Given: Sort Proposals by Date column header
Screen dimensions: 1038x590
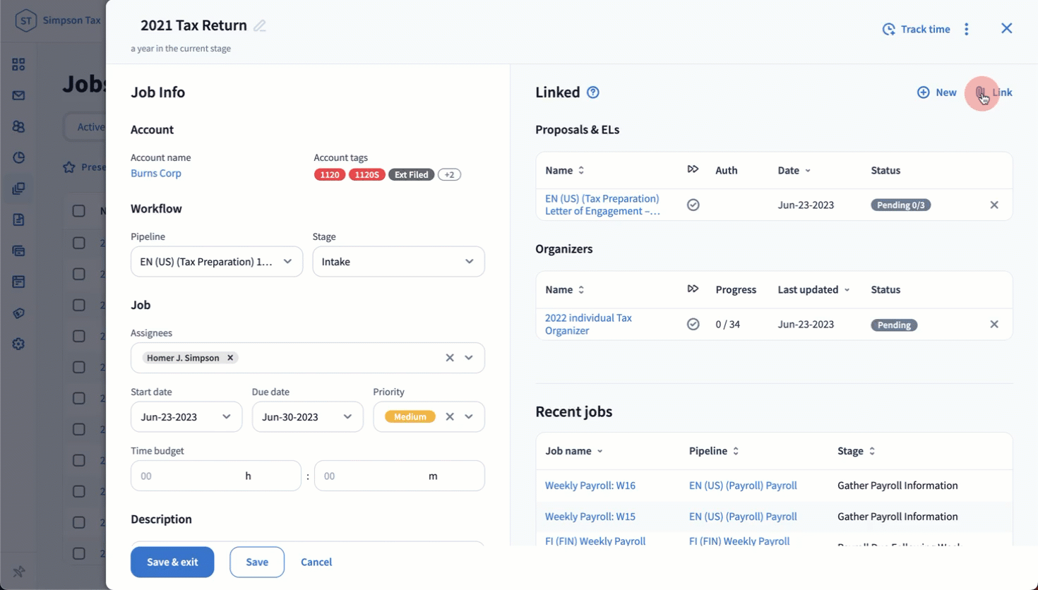Looking at the screenshot, I should (x=794, y=170).
